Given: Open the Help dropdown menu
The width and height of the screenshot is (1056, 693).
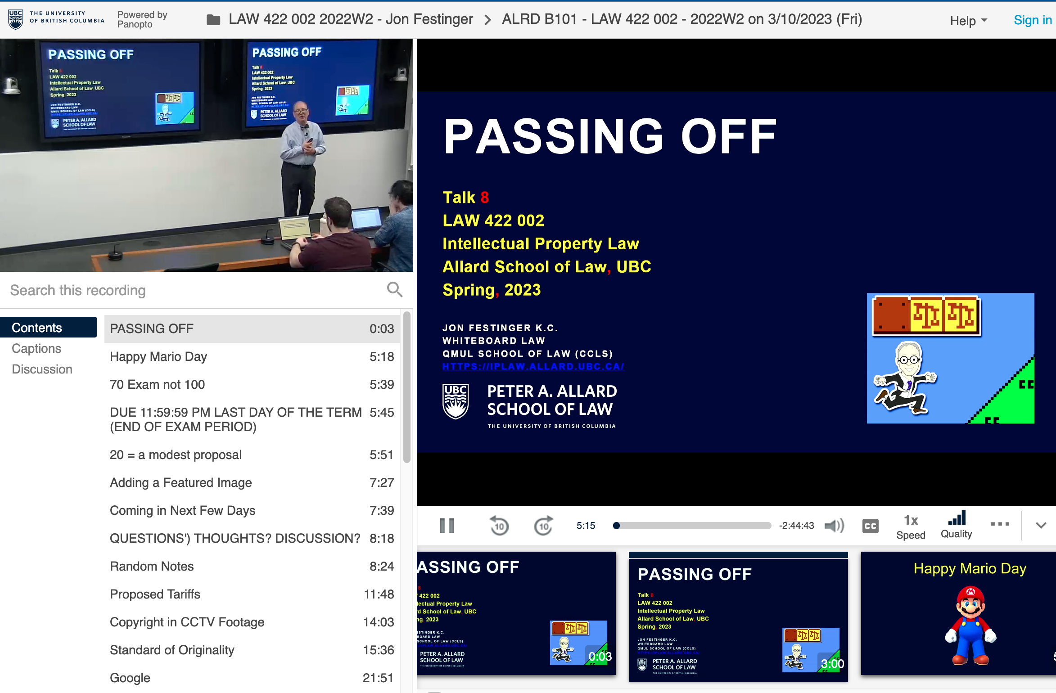Looking at the screenshot, I should coord(969,20).
